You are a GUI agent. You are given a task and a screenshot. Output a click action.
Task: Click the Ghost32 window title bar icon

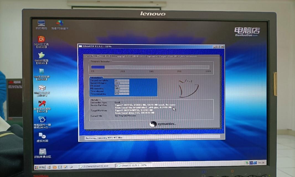click(x=80, y=46)
